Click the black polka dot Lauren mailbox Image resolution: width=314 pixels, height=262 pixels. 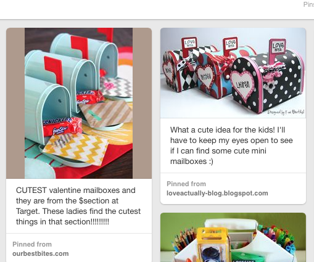(267, 82)
